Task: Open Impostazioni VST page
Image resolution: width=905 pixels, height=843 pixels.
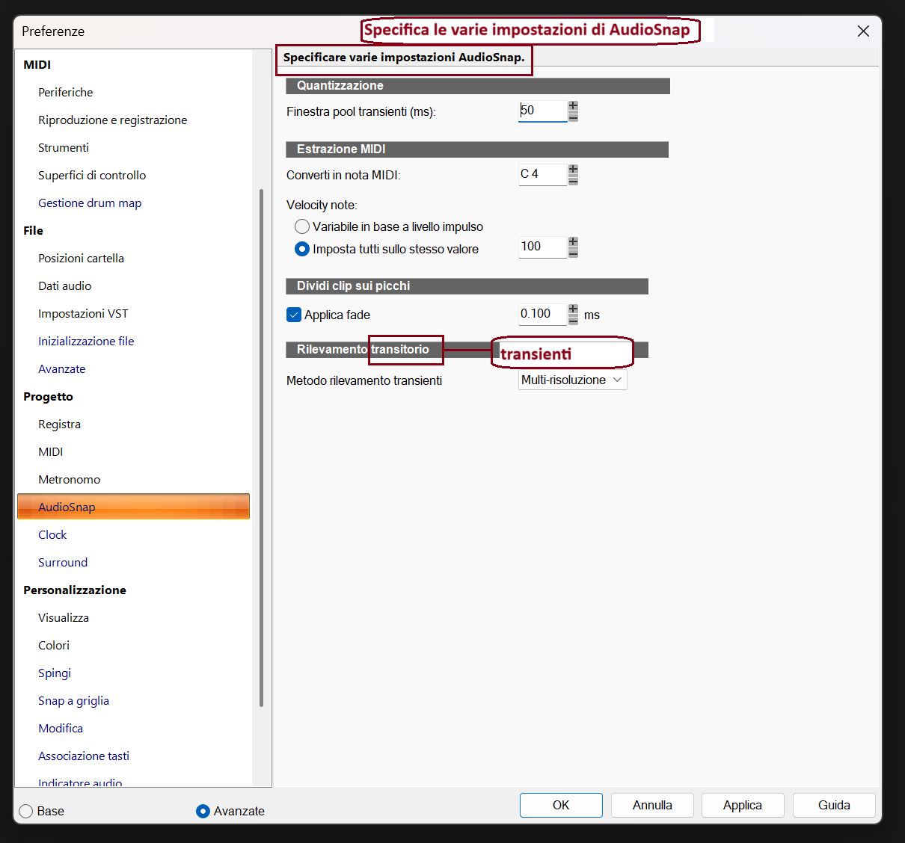Action: tap(83, 313)
